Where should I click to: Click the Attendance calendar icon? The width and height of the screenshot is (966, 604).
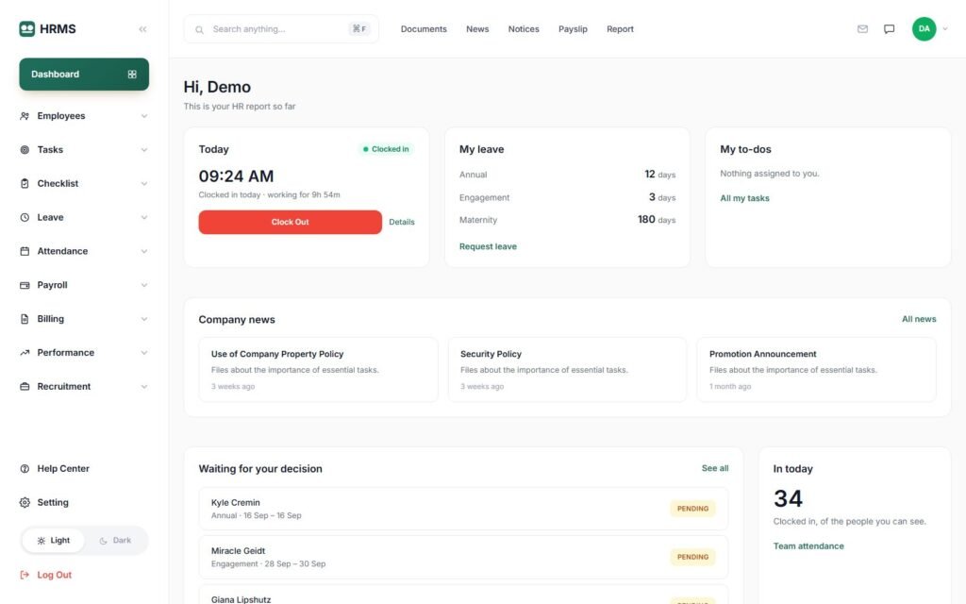coord(25,251)
